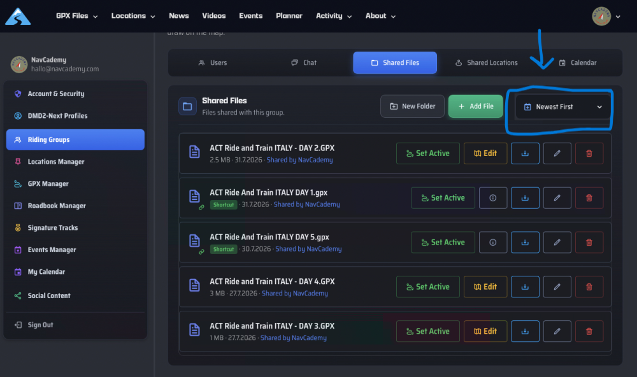This screenshot has height=377, width=637.
Task: Click the New Folder button
Action: (x=412, y=106)
